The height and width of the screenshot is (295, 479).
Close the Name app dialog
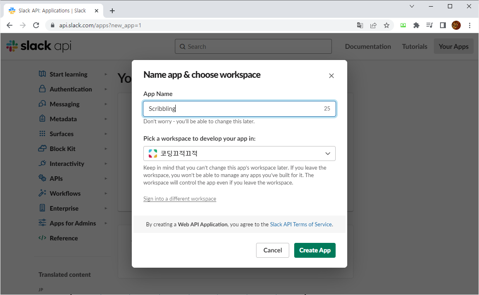click(x=331, y=76)
